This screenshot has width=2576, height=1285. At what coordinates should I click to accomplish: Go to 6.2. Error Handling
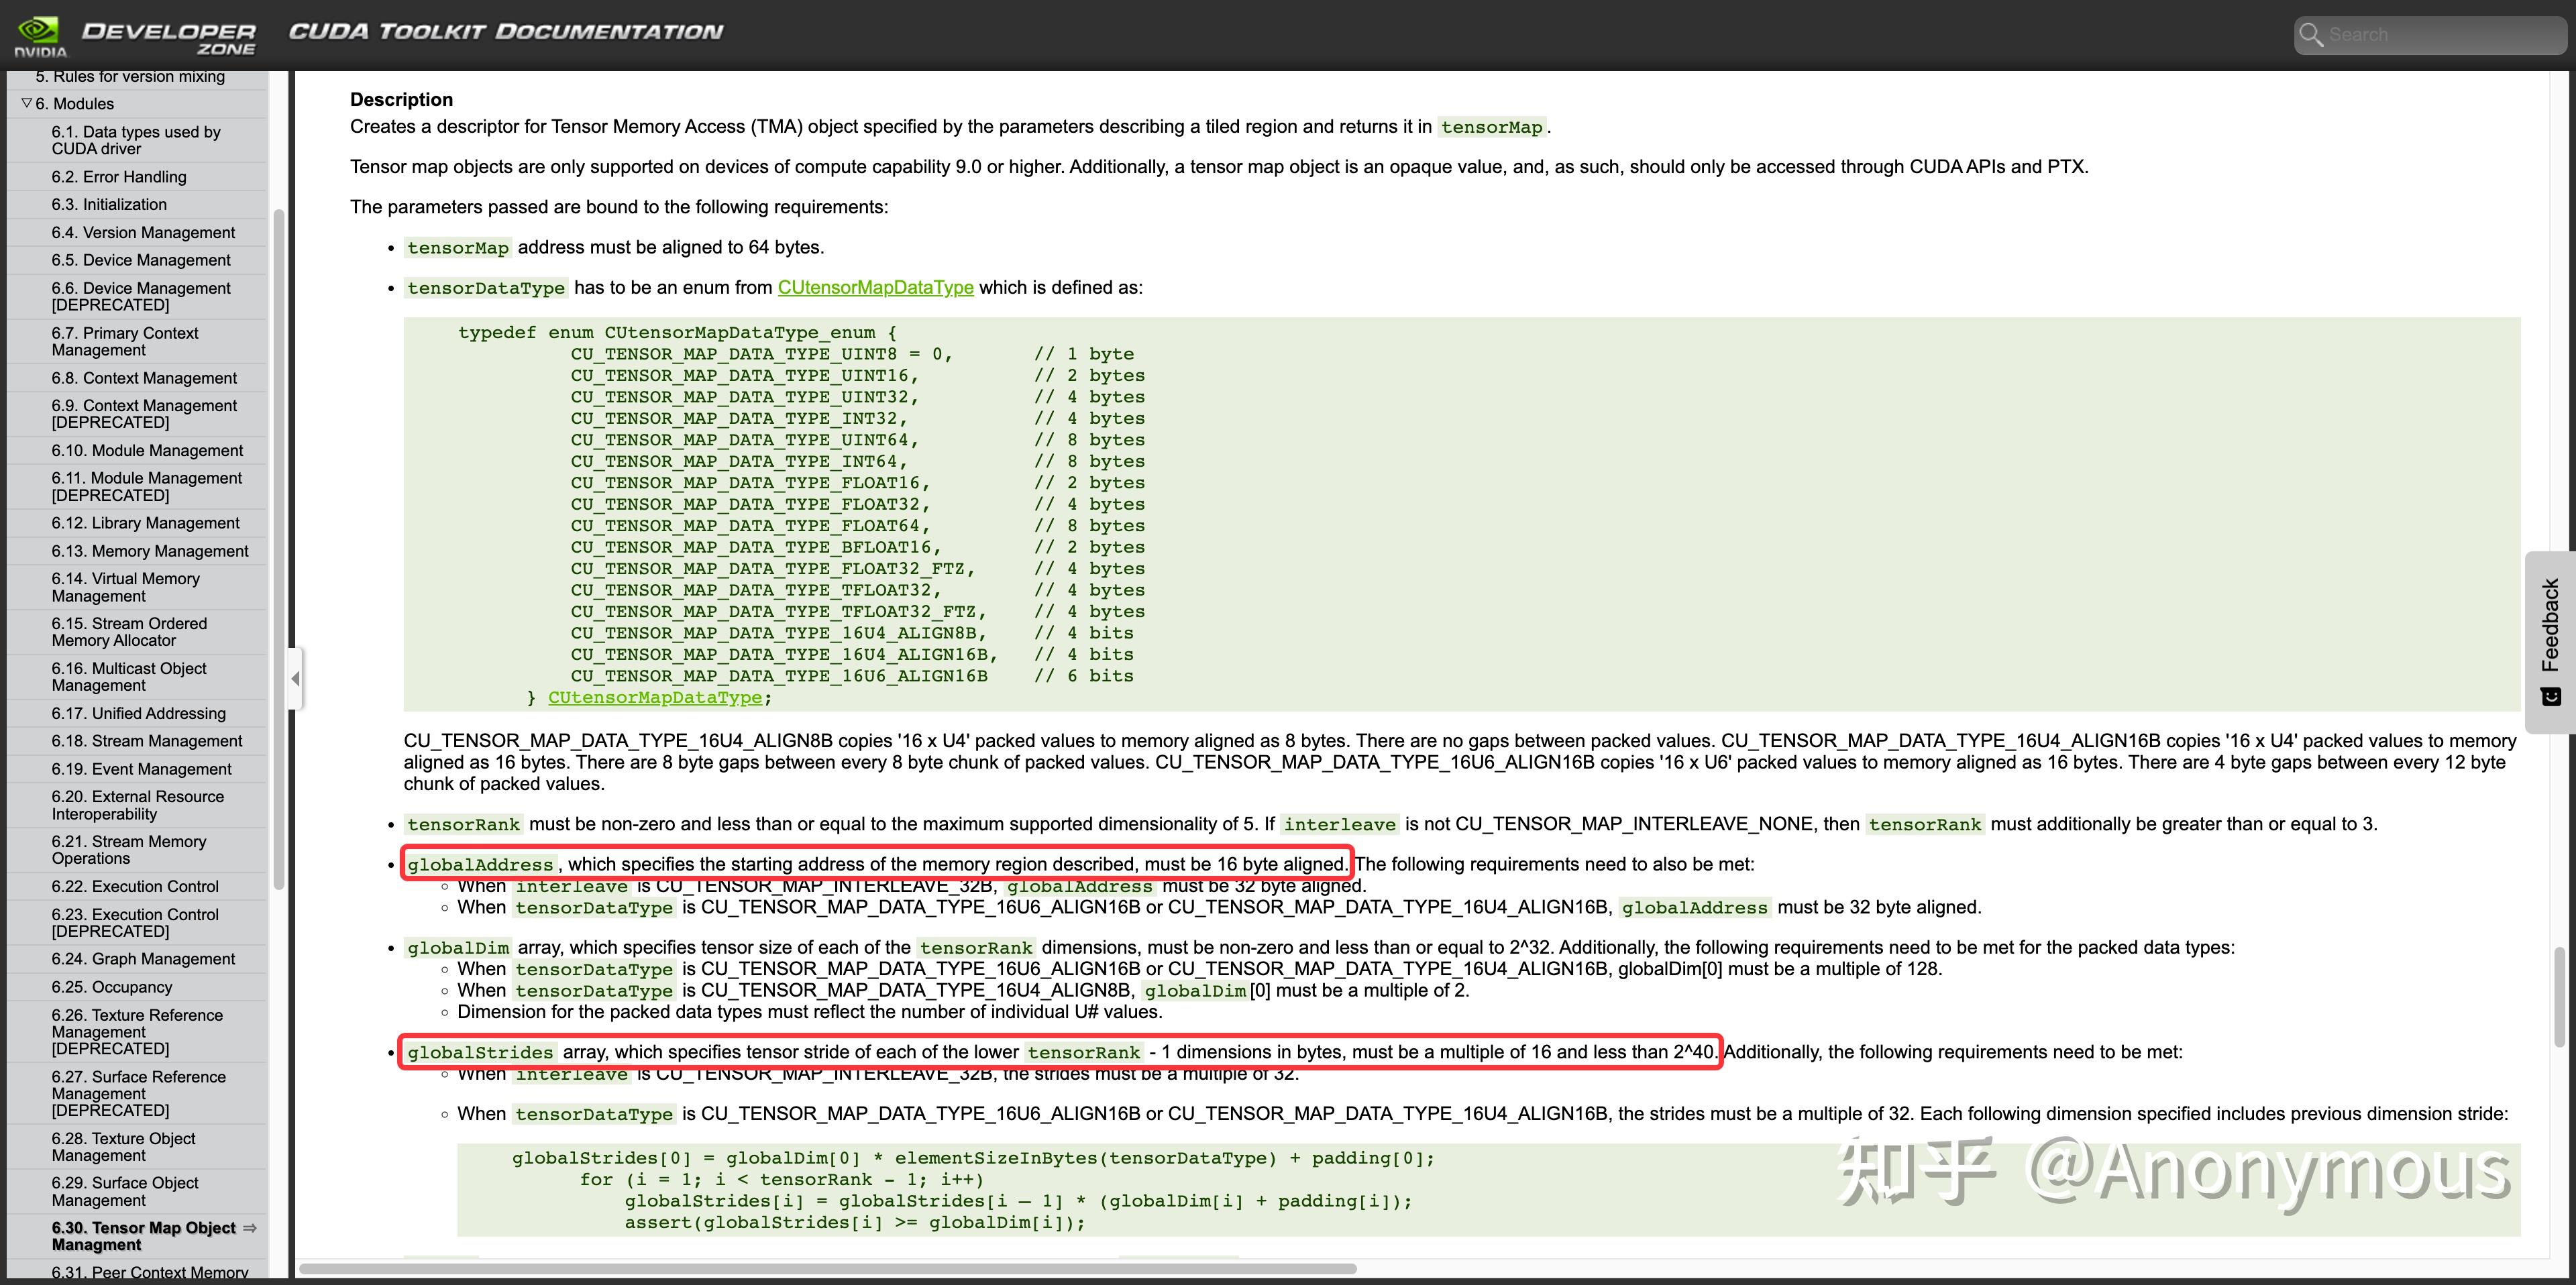pyautogui.click(x=119, y=177)
